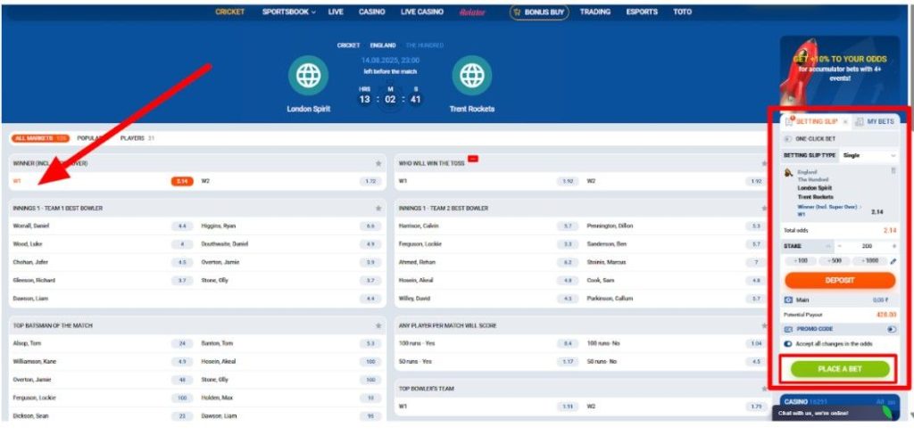Toggle the Promo Code switch

pos(892,329)
